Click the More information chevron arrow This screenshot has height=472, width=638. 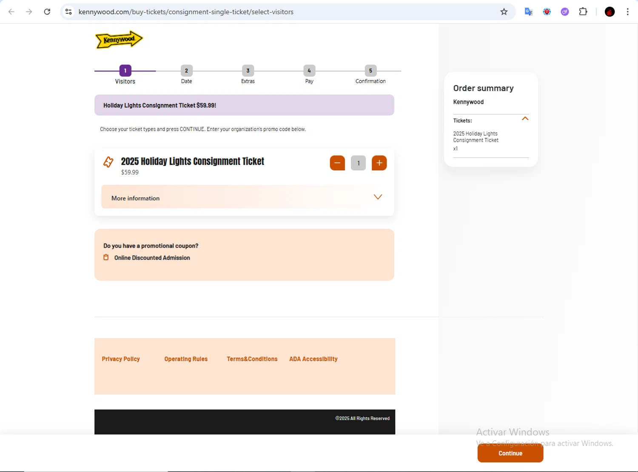click(x=378, y=197)
